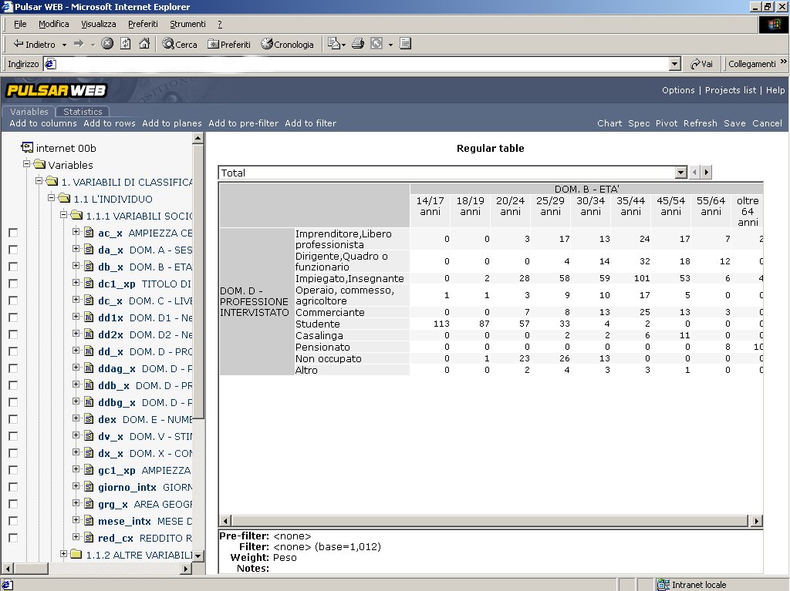This screenshot has width=790, height=591.
Task: Click the internet 00b project icon
Action: click(x=27, y=148)
